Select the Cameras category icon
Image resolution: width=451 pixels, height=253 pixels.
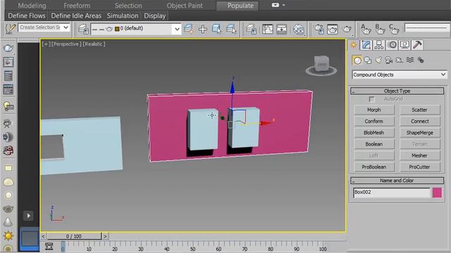tap(389, 60)
